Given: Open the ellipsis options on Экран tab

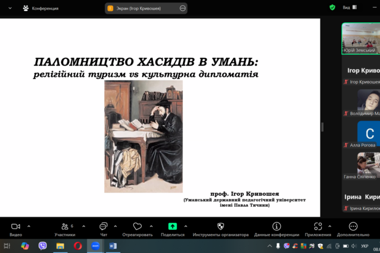Looking at the screenshot, I should (x=182, y=8).
